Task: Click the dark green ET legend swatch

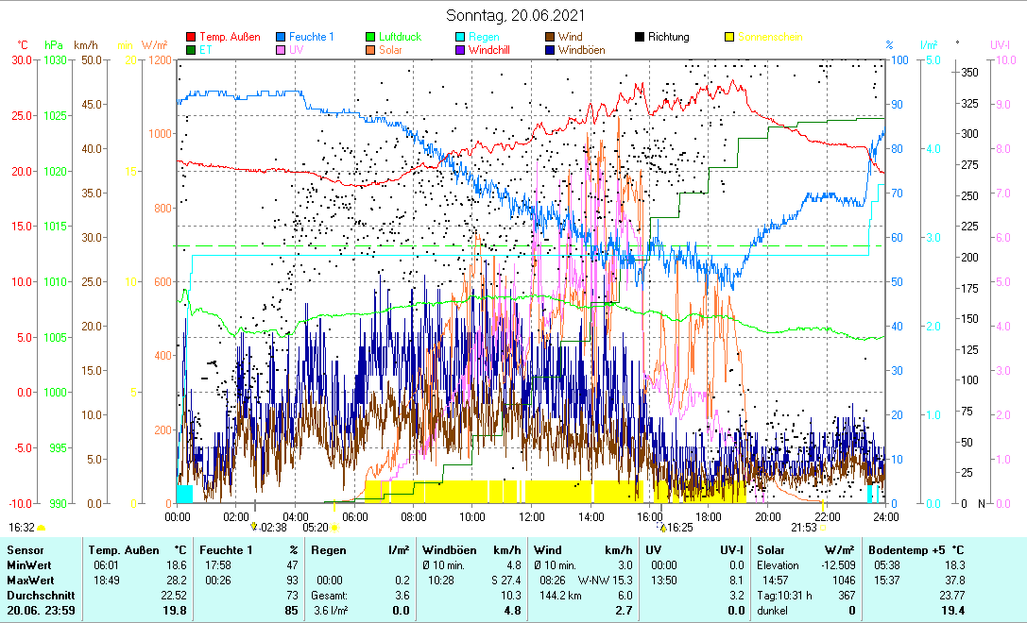Action: 192,50
